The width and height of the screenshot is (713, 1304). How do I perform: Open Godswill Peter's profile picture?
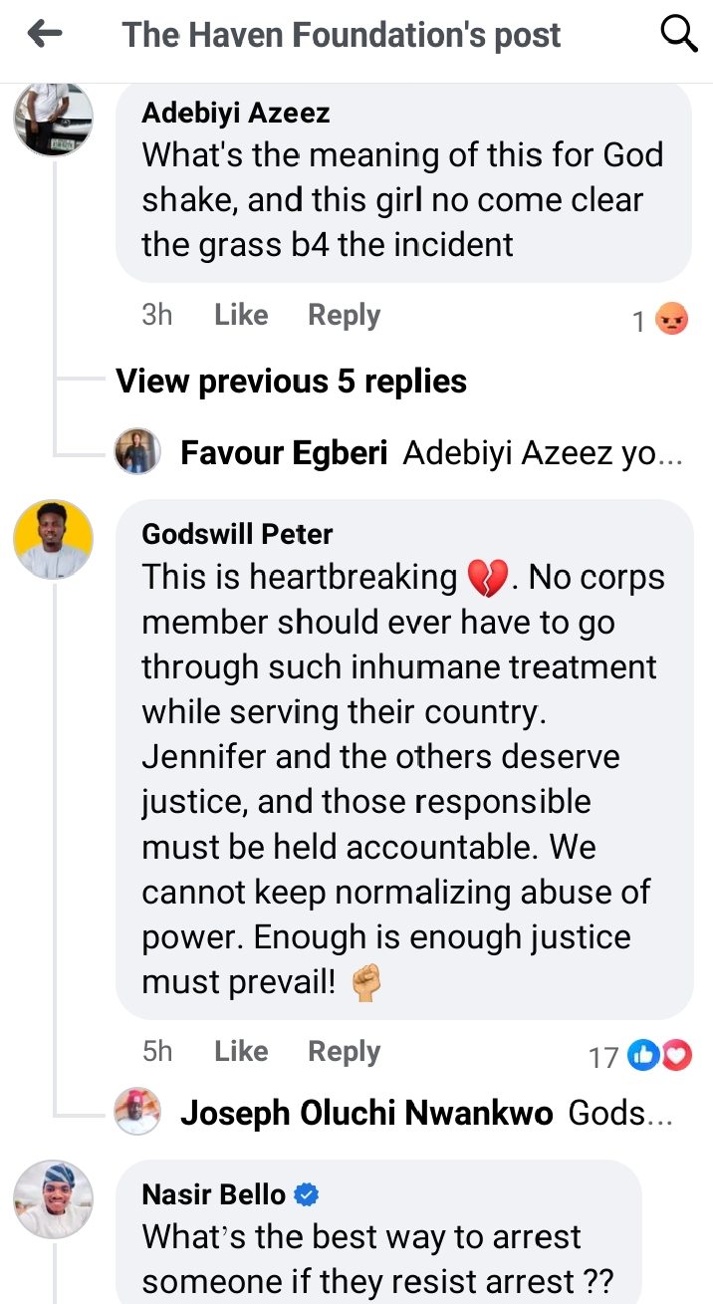(x=53, y=539)
